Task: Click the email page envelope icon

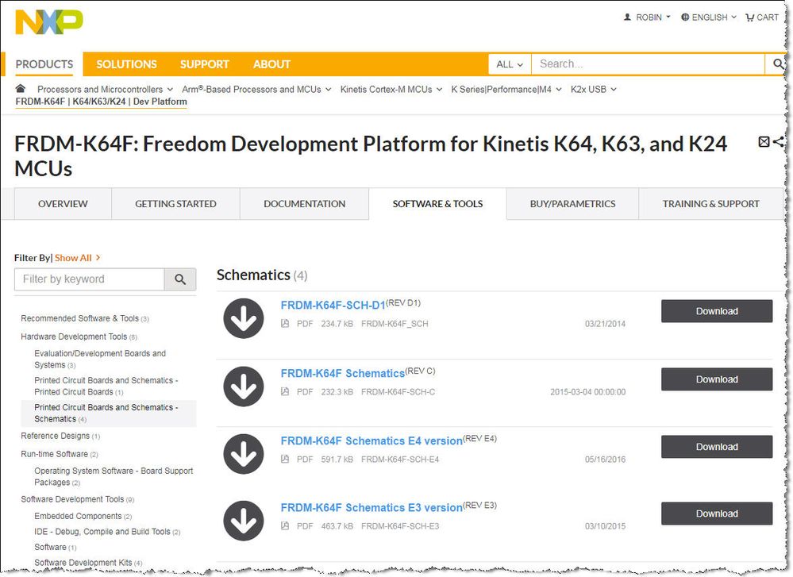Action: [x=764, y=142]
